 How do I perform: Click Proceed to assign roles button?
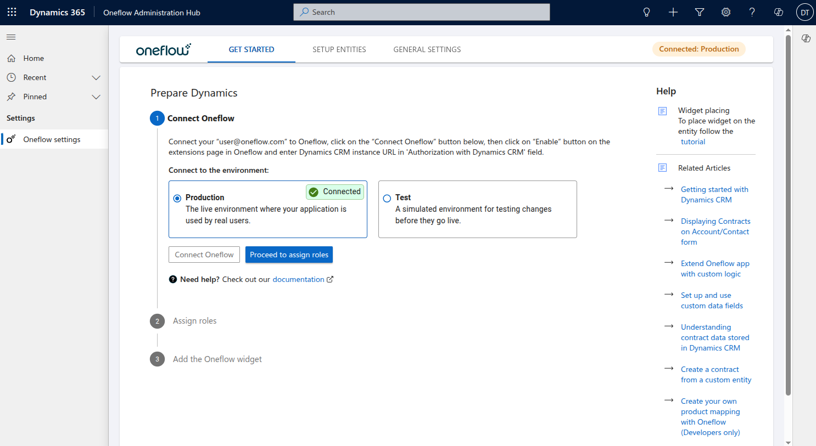click(289, 255)
